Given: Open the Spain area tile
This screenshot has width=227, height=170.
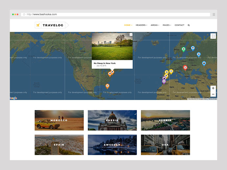Looking at the screenshot, I should coord(59,145).
